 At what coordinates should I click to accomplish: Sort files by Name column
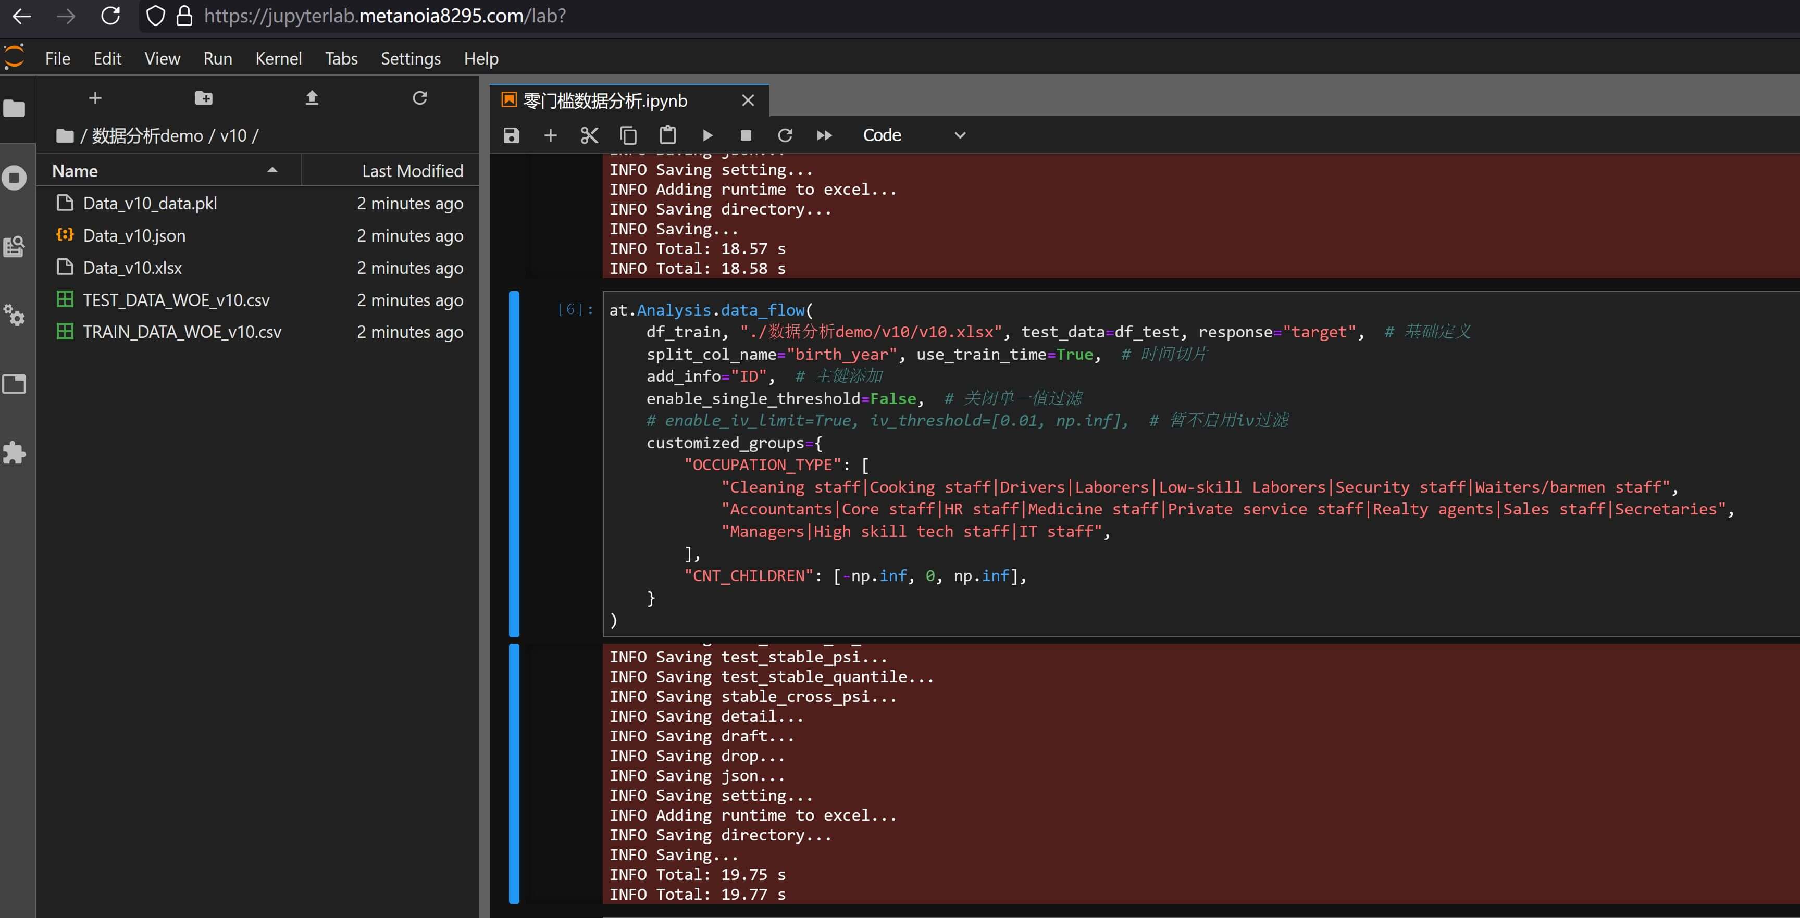(75, 171)
